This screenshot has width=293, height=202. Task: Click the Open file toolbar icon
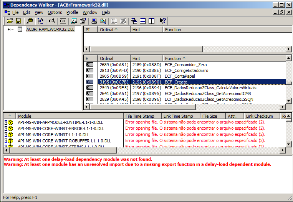point(10,21)
